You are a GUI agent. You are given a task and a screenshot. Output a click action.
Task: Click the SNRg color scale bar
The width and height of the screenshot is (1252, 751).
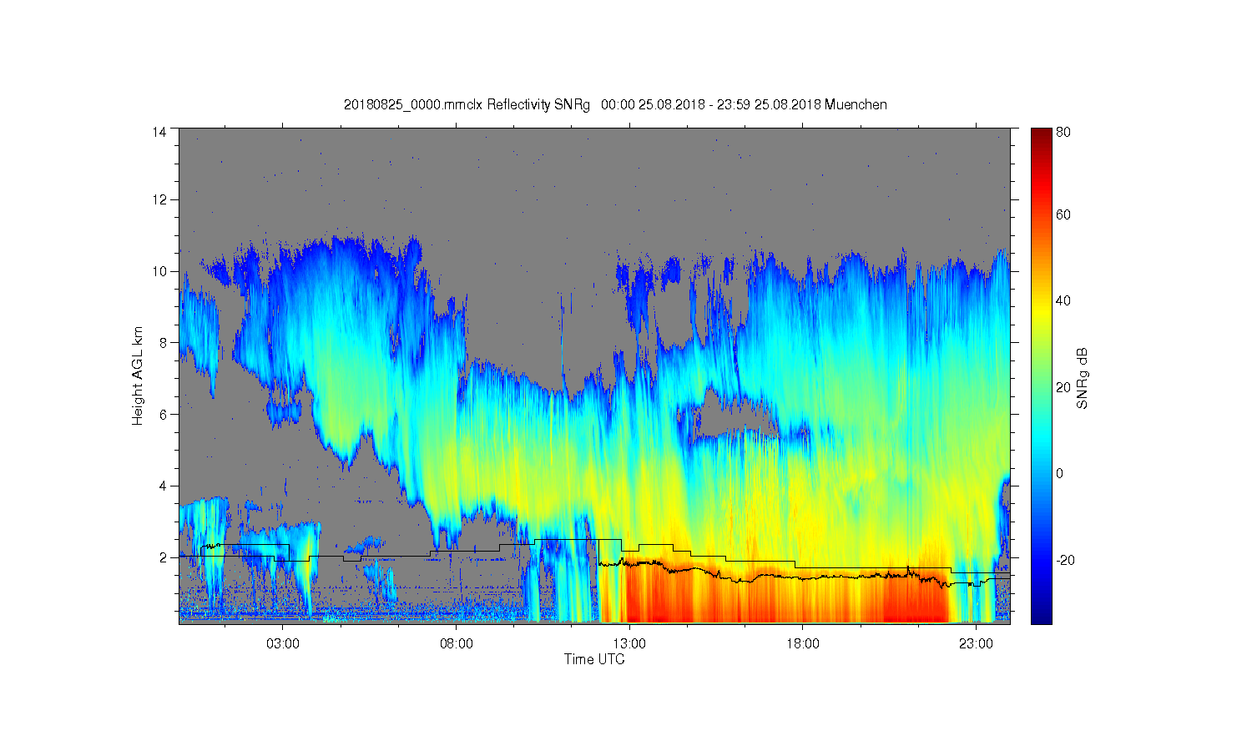click(1041, 375)
